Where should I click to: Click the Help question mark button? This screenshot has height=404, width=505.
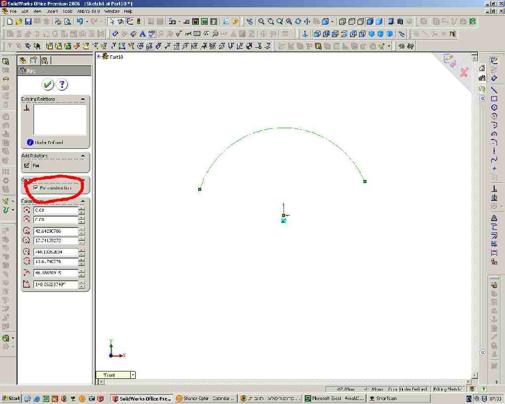62,85
